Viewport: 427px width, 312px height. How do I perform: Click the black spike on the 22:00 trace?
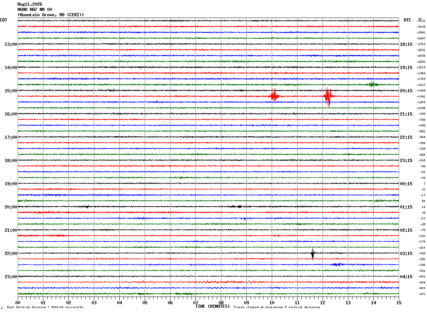(x=313, y=254)
